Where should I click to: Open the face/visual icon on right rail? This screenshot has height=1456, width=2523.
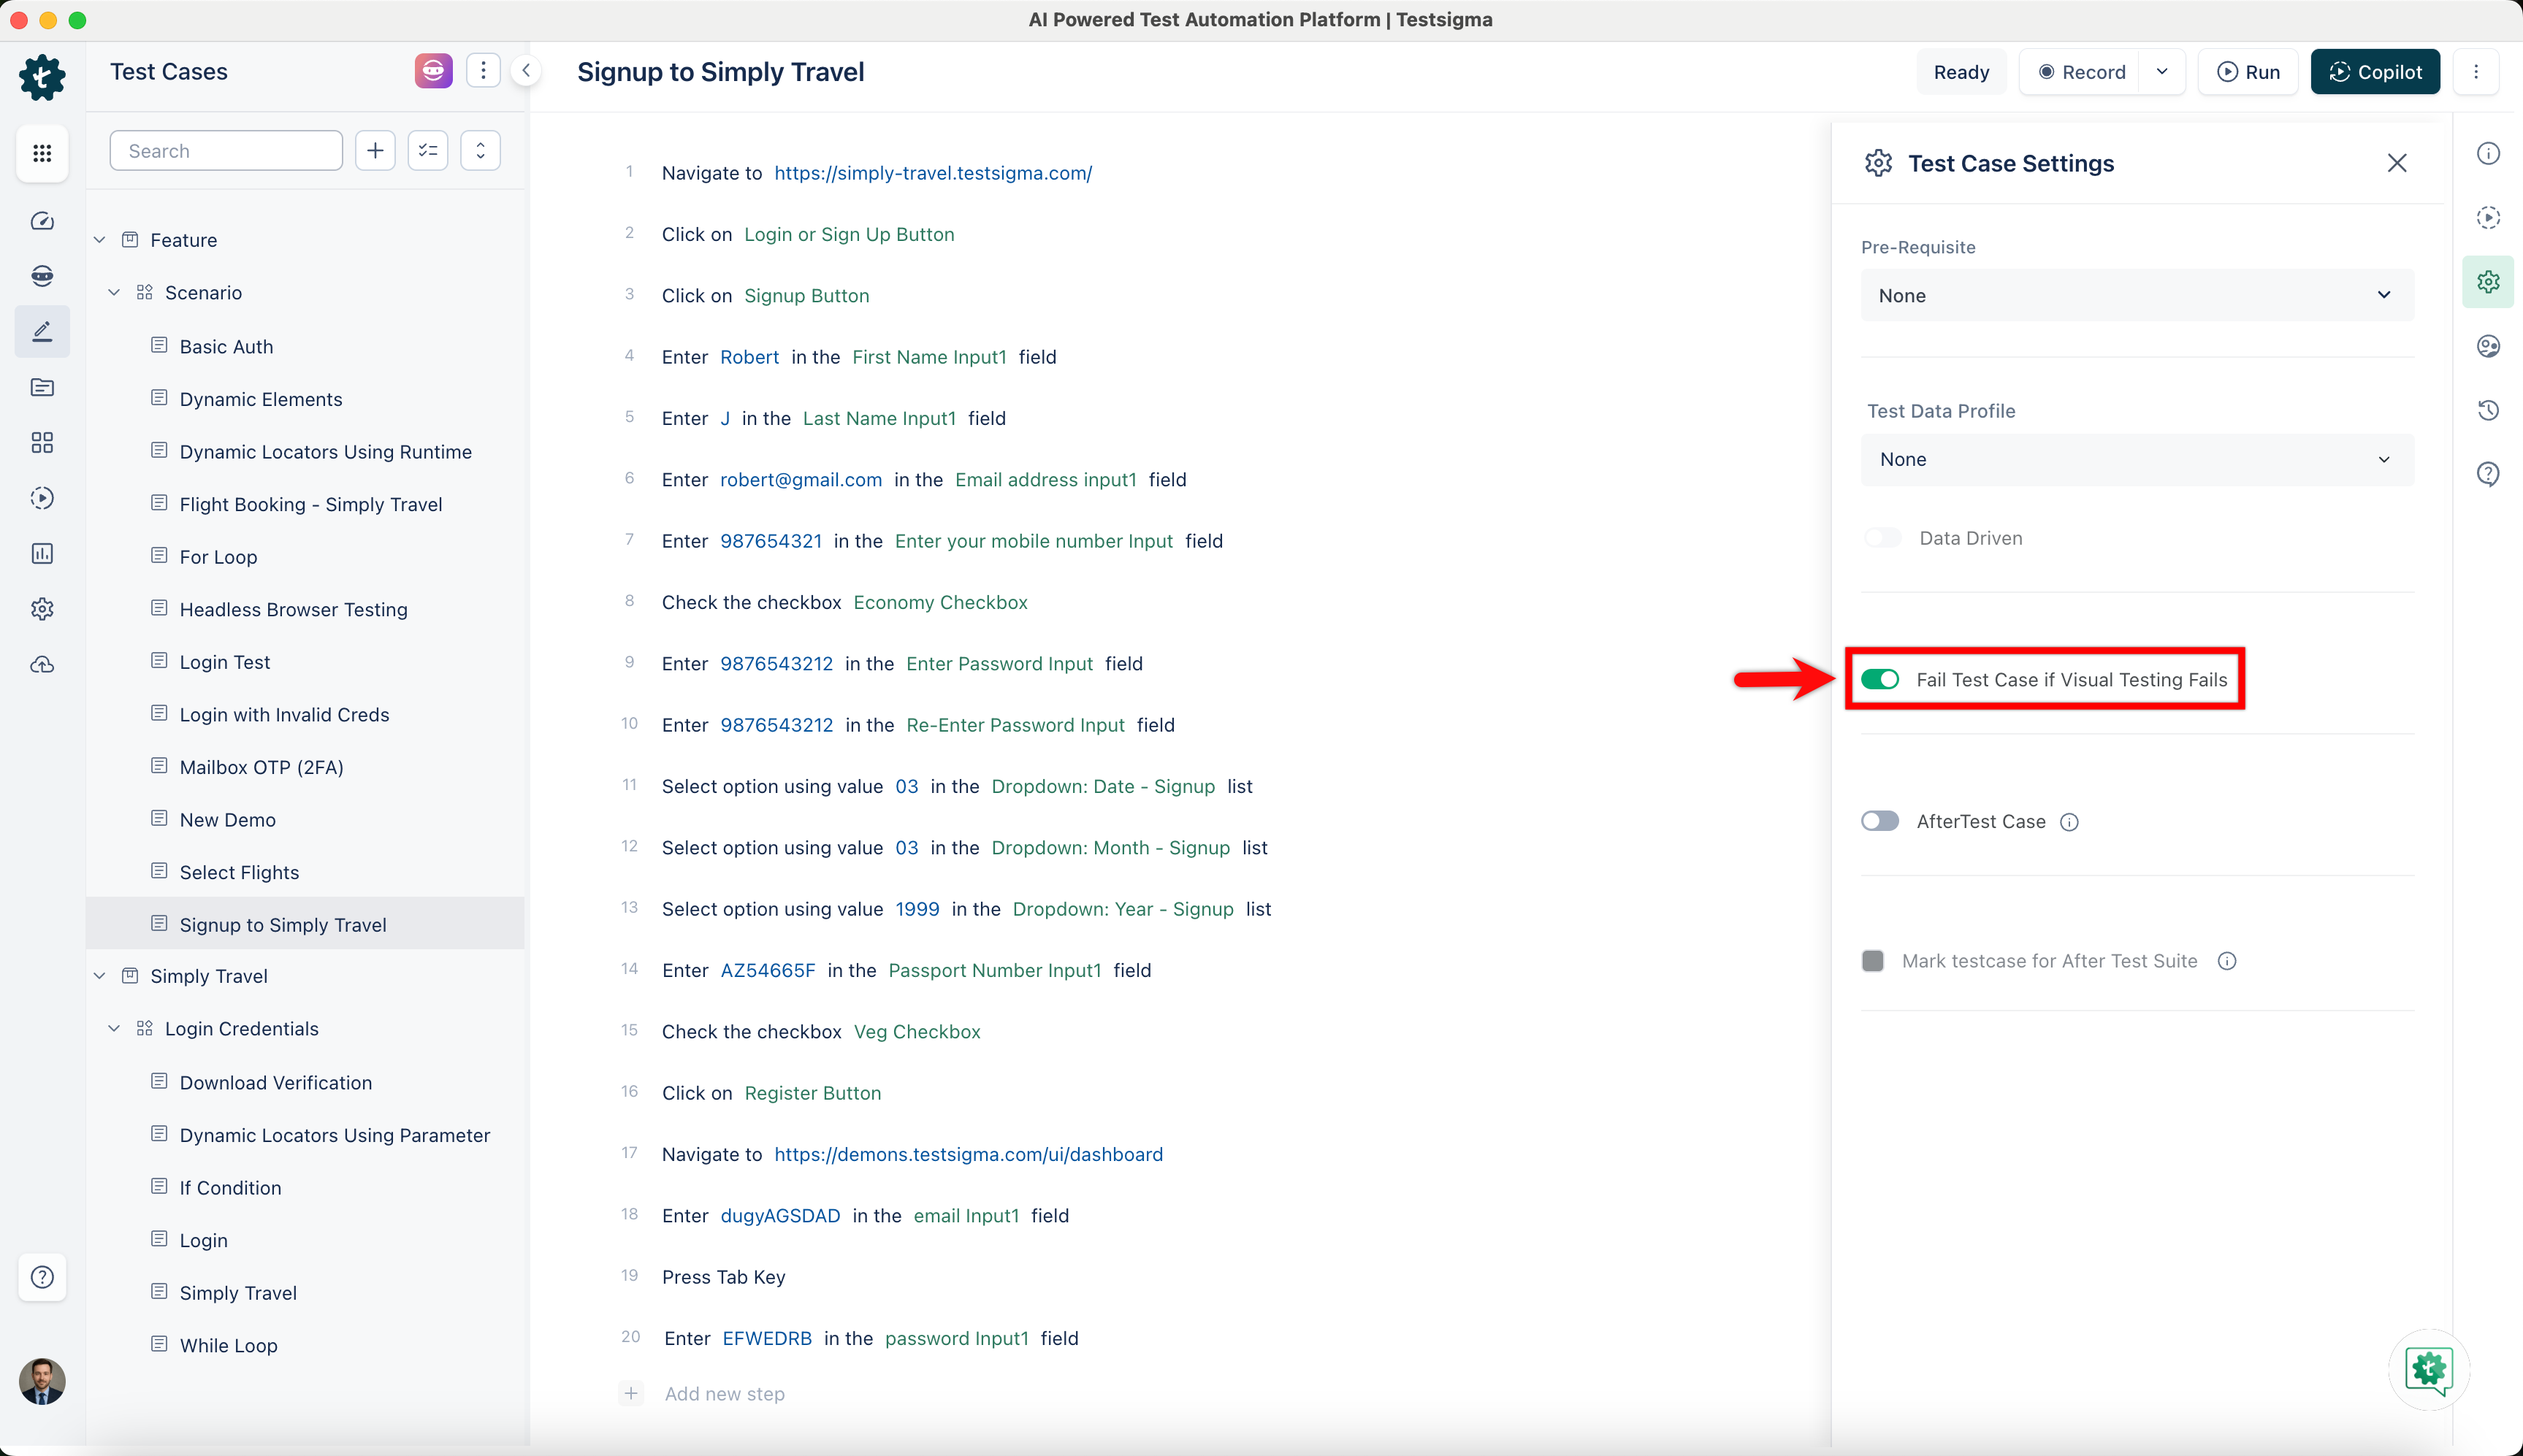click(2488, 346)
